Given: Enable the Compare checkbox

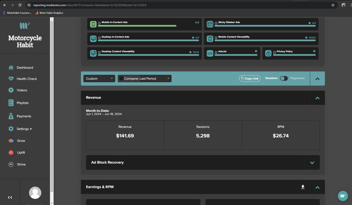Looking at the screenshot, I should tap(121, 78).
